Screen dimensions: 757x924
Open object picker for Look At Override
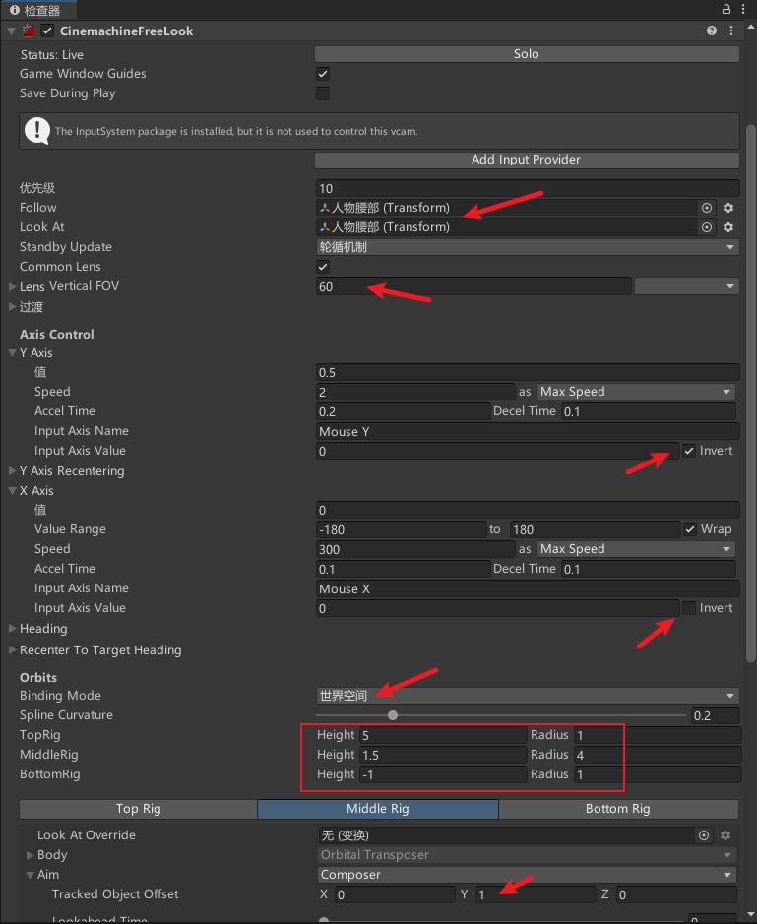click(x=703, y=835)
